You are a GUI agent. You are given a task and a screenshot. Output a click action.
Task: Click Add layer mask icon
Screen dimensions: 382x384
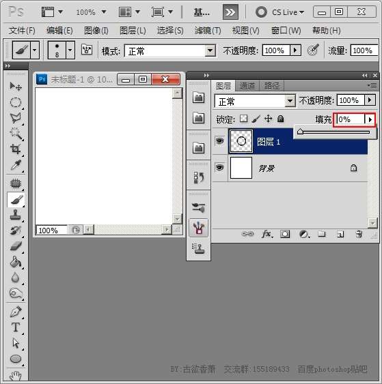coord(285,235)
